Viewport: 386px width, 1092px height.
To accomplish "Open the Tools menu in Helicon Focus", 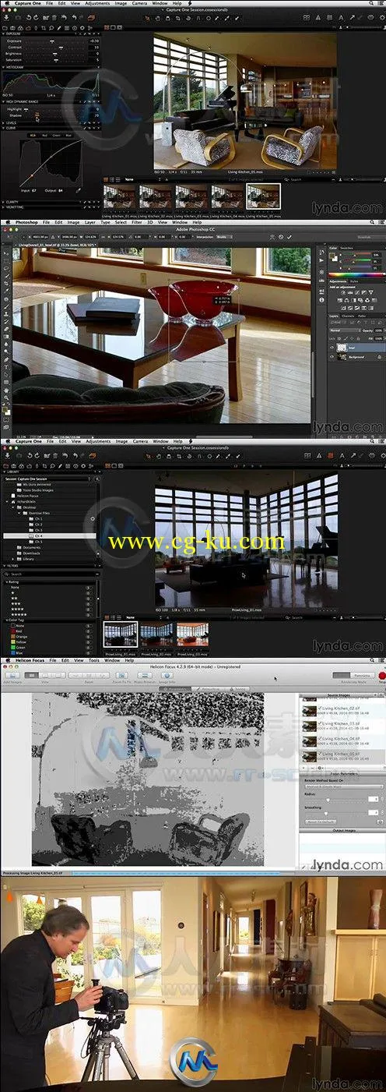I will [93, 660].
